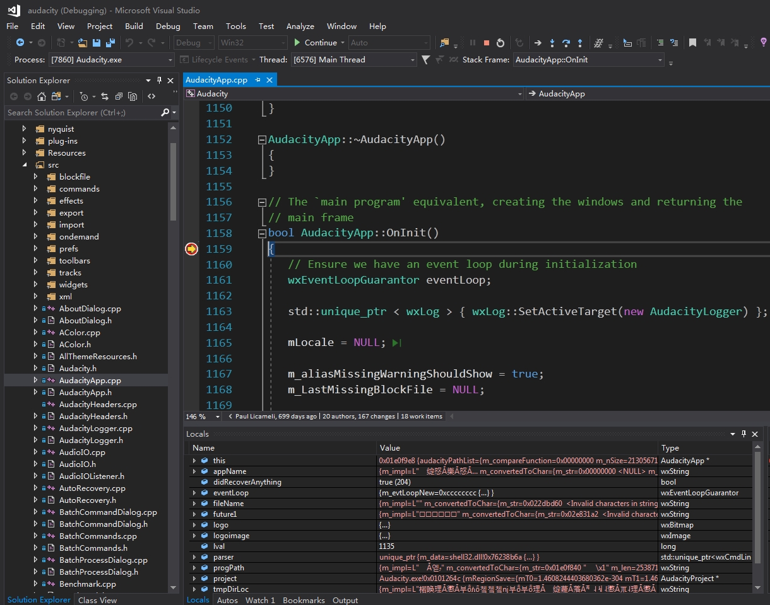Click the Restart debugging icon
Image resolution: width=770 pixels, height=605 pixels.
click(500, 43)
